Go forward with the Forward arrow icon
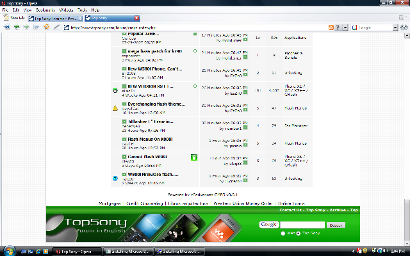Screen dimensions: 410x256 26,27
